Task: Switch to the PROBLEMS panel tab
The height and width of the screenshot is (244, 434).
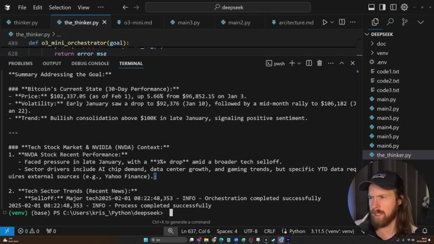Action: click(x=20, y=63)
